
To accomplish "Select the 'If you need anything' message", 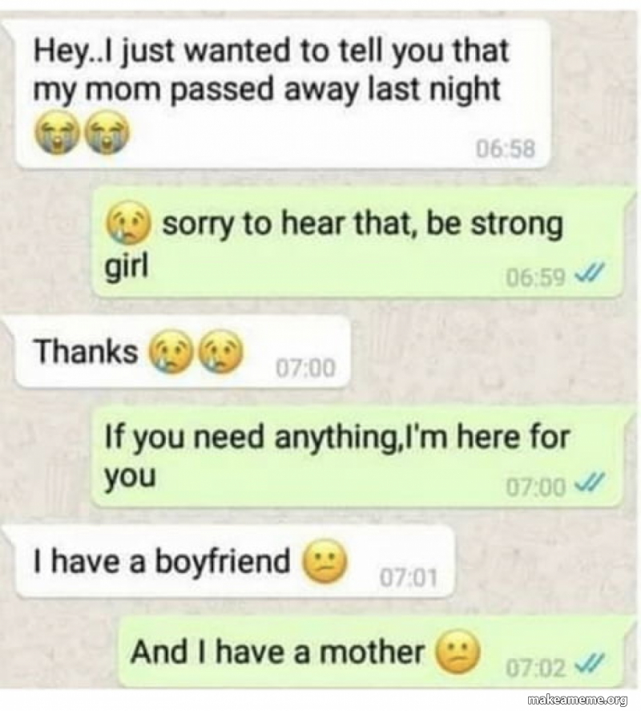I will [x=357, y=457].
